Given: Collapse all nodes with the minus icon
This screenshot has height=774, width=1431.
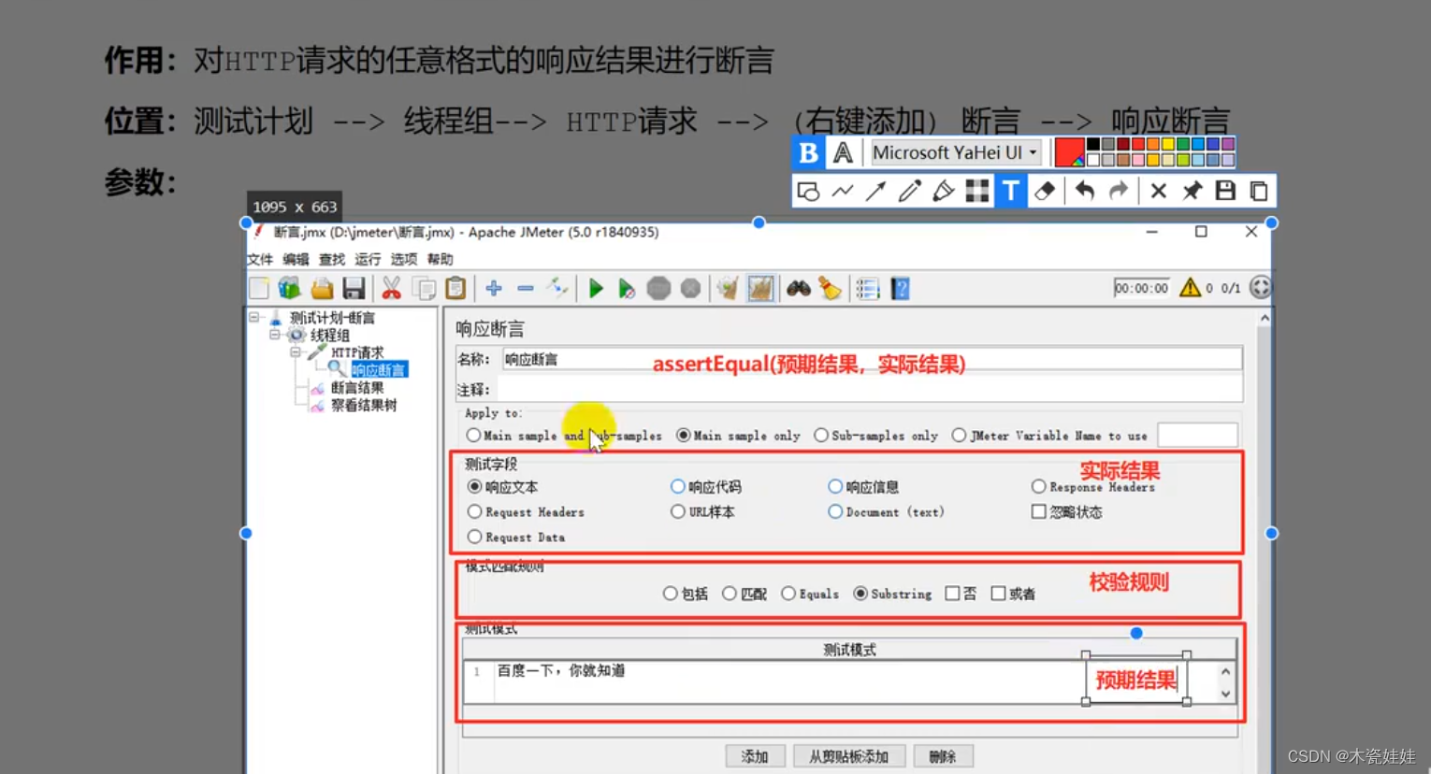Looking at the screenshot, I should coord(526,289).
